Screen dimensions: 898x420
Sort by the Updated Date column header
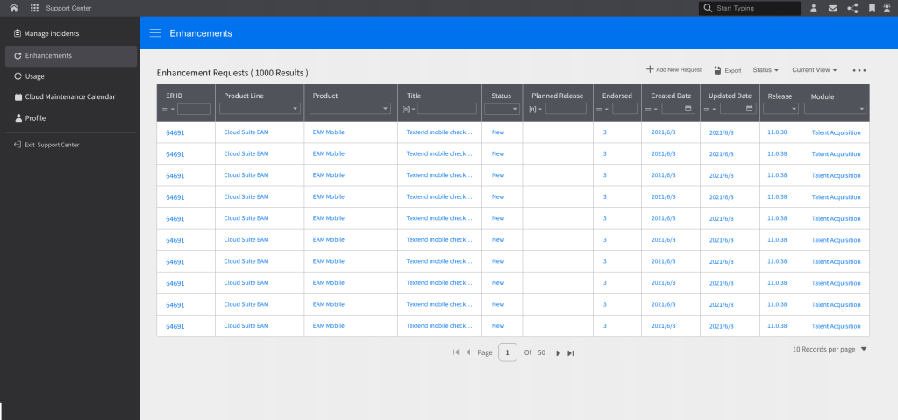731,96
